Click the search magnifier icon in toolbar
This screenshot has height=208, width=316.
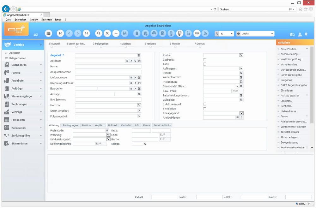[x=99, y=33]
